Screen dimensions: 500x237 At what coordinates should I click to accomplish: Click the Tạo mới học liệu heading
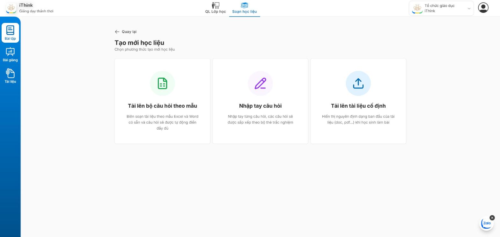139,43
